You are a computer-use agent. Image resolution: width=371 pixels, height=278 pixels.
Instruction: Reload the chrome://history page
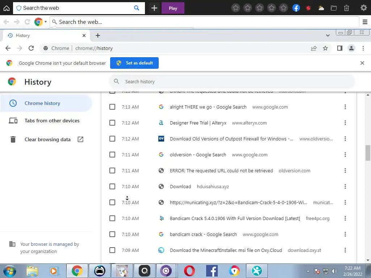pyautogui.click(x=31, y=48)
